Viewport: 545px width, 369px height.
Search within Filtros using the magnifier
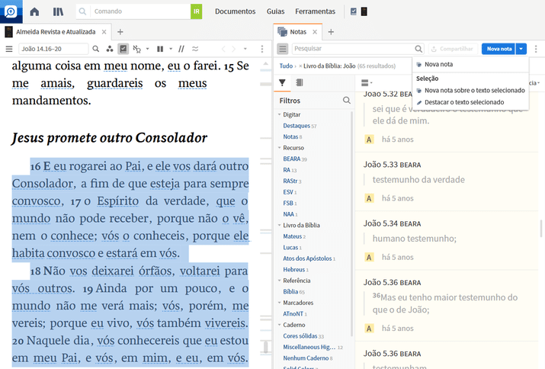coord(347,101)
